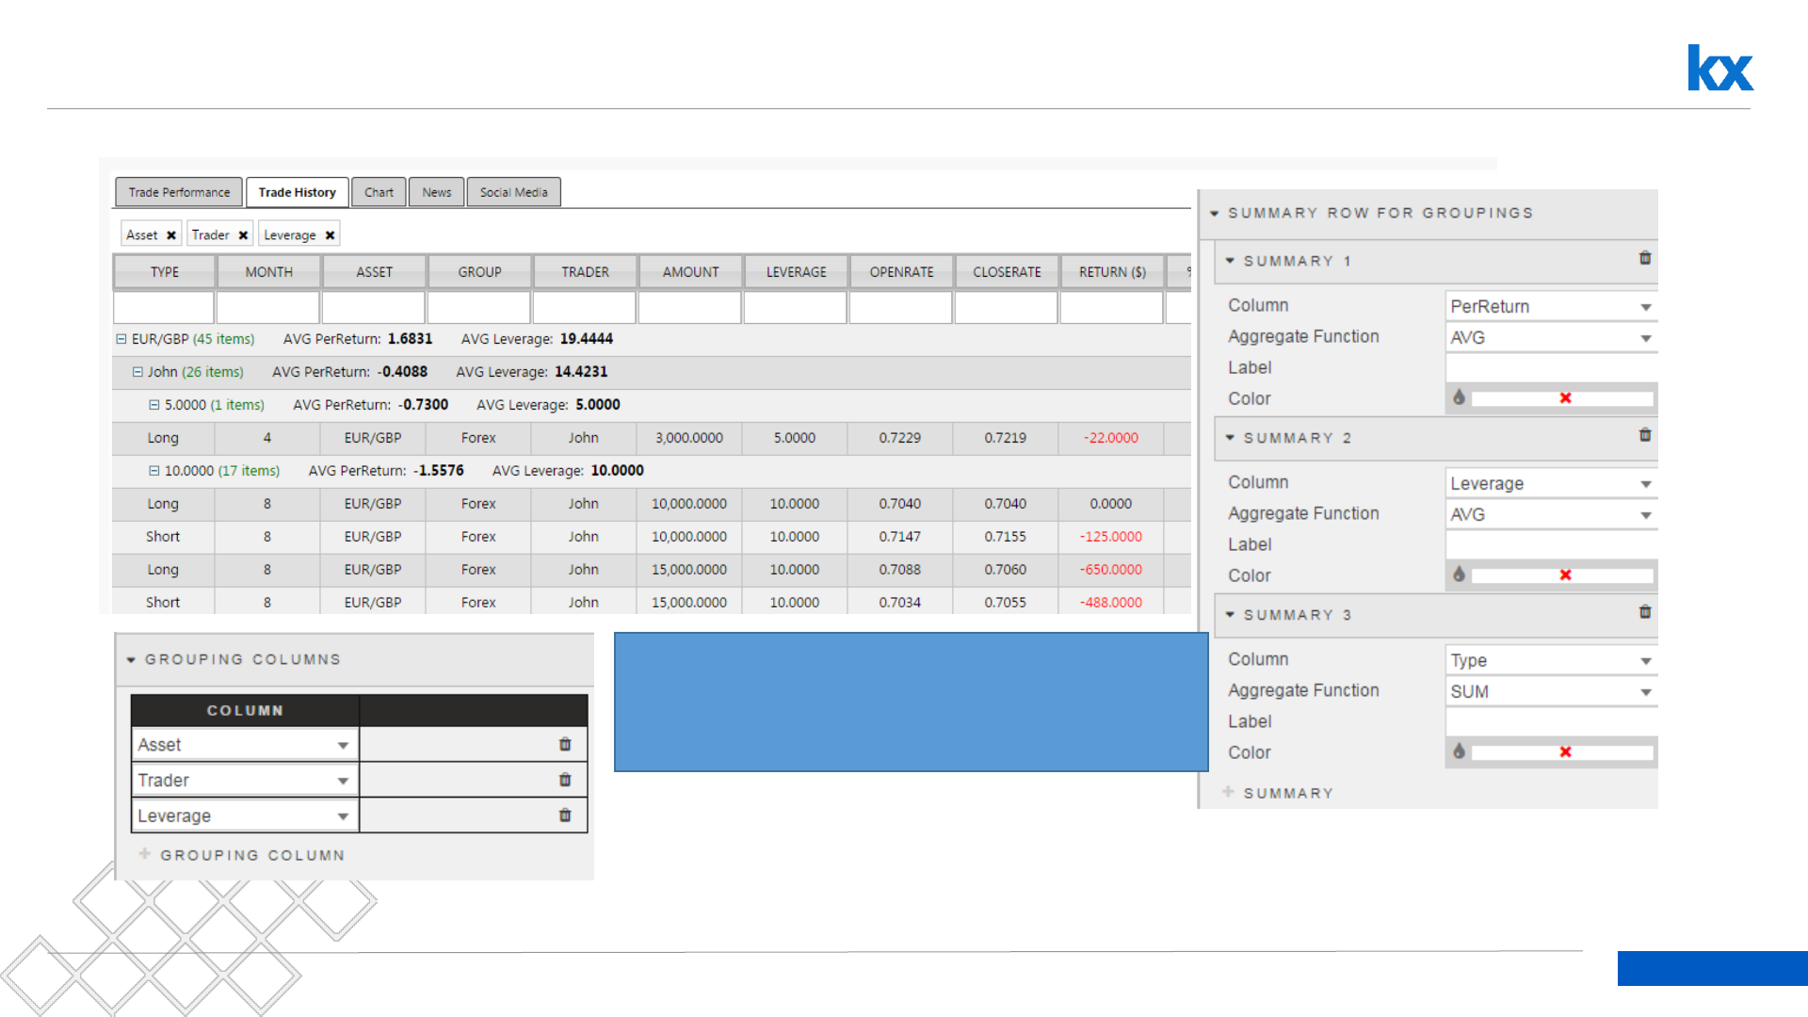Collapse the Grouping Columns section
1808x1017 pixels.
tap(132, 660)
